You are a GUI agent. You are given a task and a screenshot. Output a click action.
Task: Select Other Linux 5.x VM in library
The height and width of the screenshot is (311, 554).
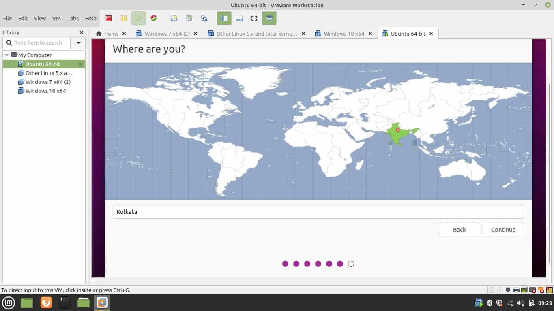(x=44, y=73)
